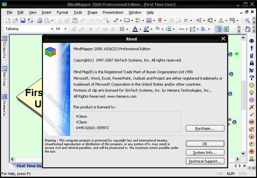This screenshot has height=178, width=257.
Task: Click the MindMapper MM logo in About
Action: 50,52
